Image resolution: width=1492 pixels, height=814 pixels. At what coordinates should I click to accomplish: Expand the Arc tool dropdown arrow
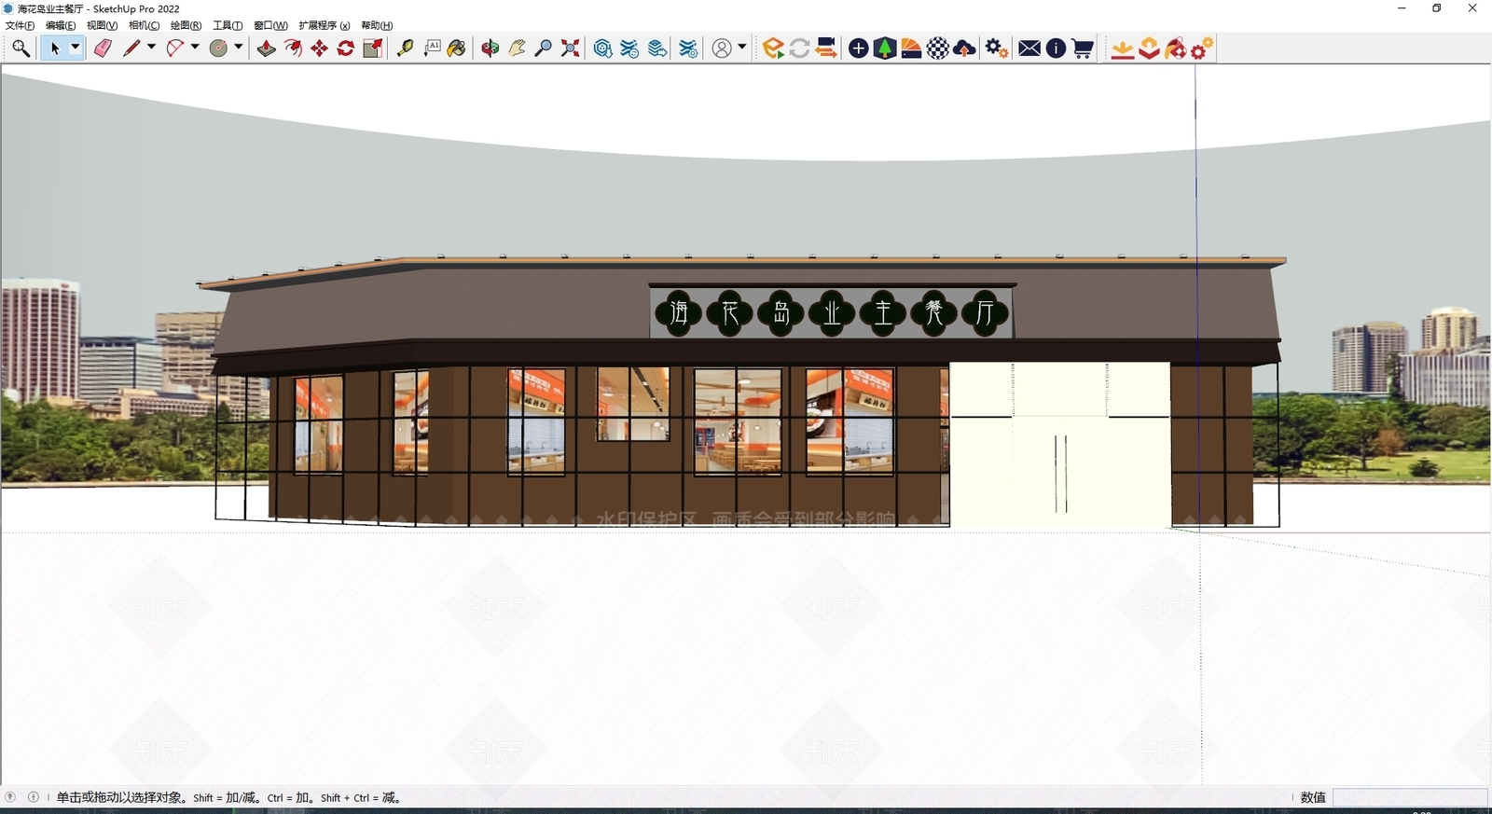coord(195,48)
